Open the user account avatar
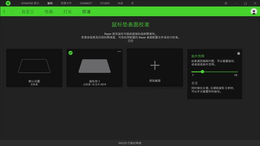Screen dimensions: 260x146 point(253,11)
